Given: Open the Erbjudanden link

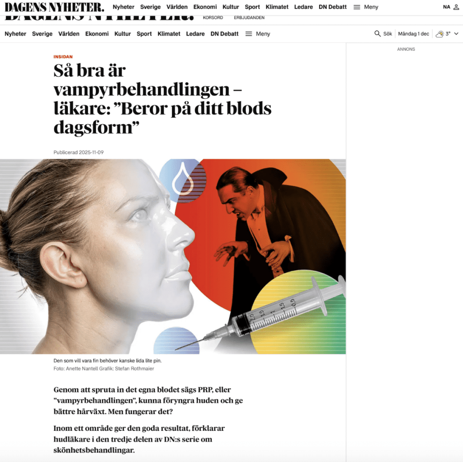Looking at the screenshot, I should click(x=249, y=18).
